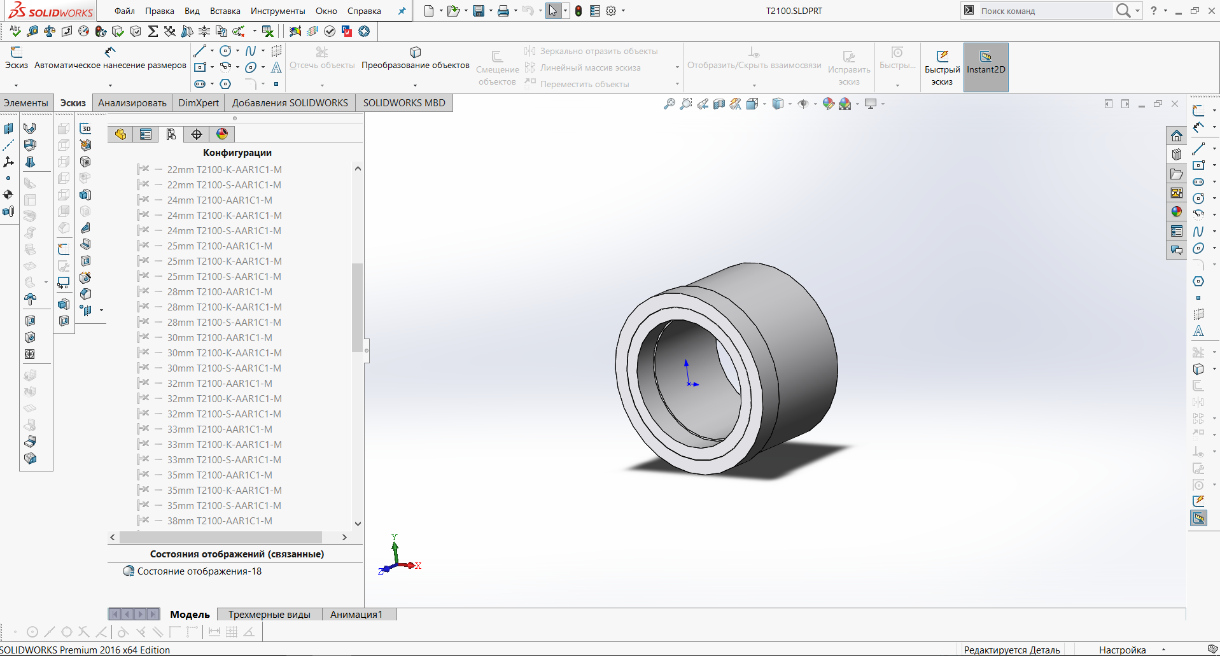Click the Настройка status bar button

tap(1122, 650)
